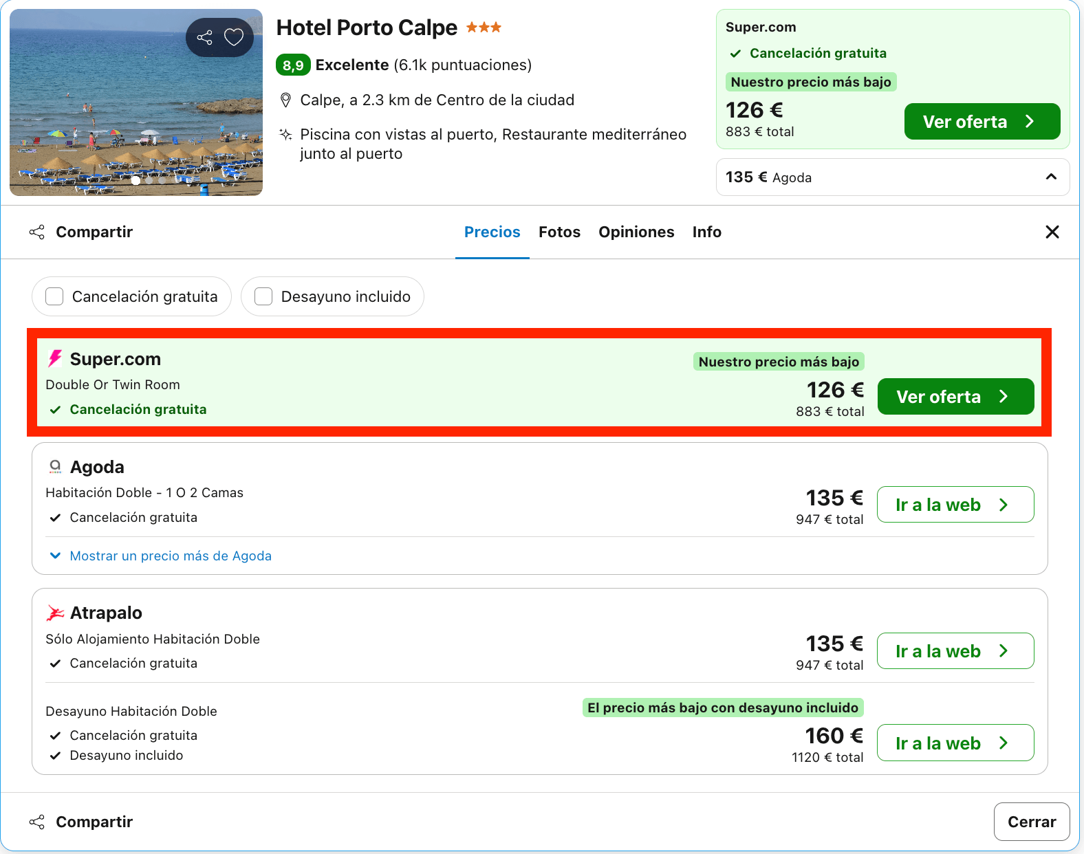Open the beach hotel photo thumbnail
This screenshot has width=1084, height=854.
pos(136,102)
